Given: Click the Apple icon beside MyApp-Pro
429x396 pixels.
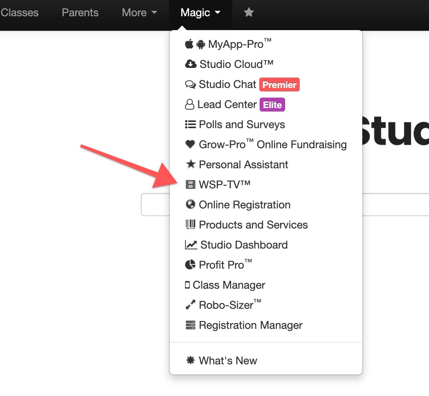Looking at the screenshot, I should (x=189, y=44).
